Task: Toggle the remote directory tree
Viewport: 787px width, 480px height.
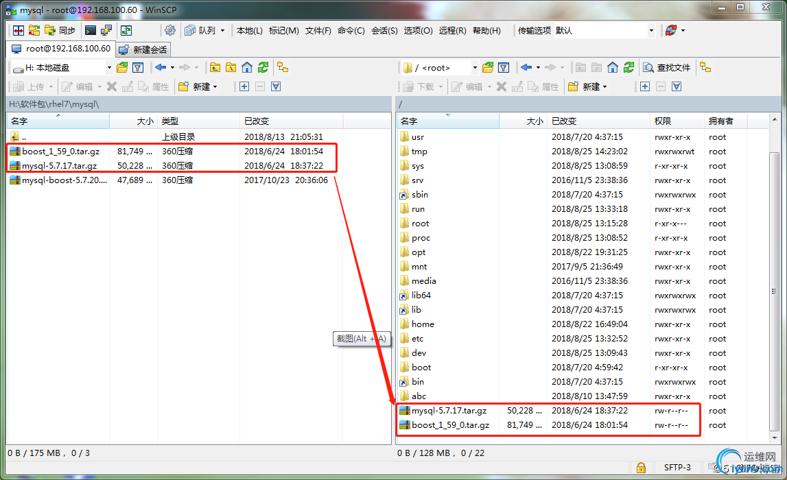Action: tap(705, 67)
